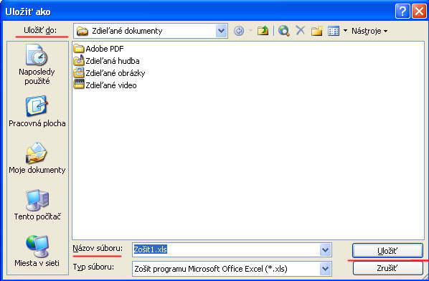Click the Delete X icon
Image resolution: width=429 pixels, height=281 pixels.
(x=301, y=30)
